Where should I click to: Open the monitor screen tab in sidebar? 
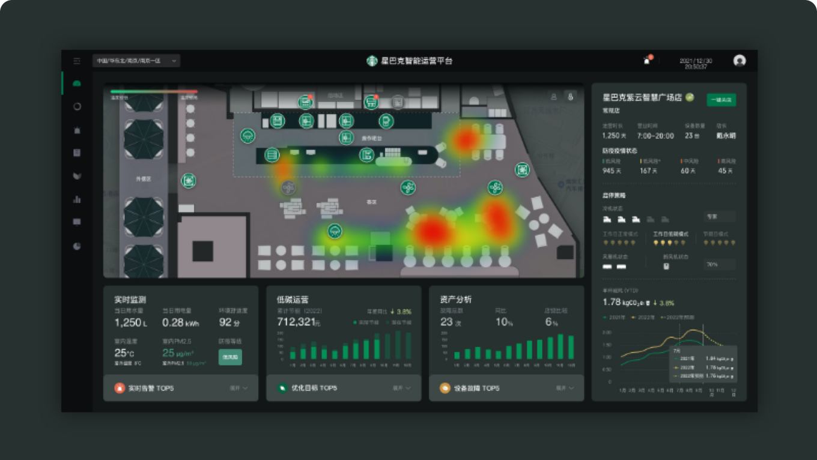tap(77, 222)
